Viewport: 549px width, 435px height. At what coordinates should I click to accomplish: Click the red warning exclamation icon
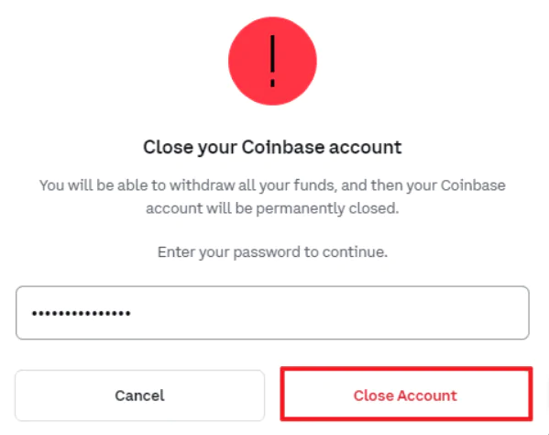click(272, 61)
